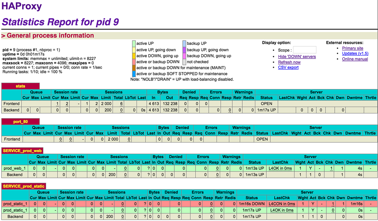Click the Warnings header in port_80 table

click(x=241, y=128)
